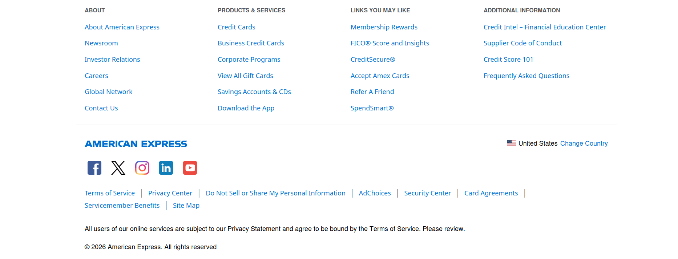Go to Membership Rewards
678x259 pixels.
[384, 27]
